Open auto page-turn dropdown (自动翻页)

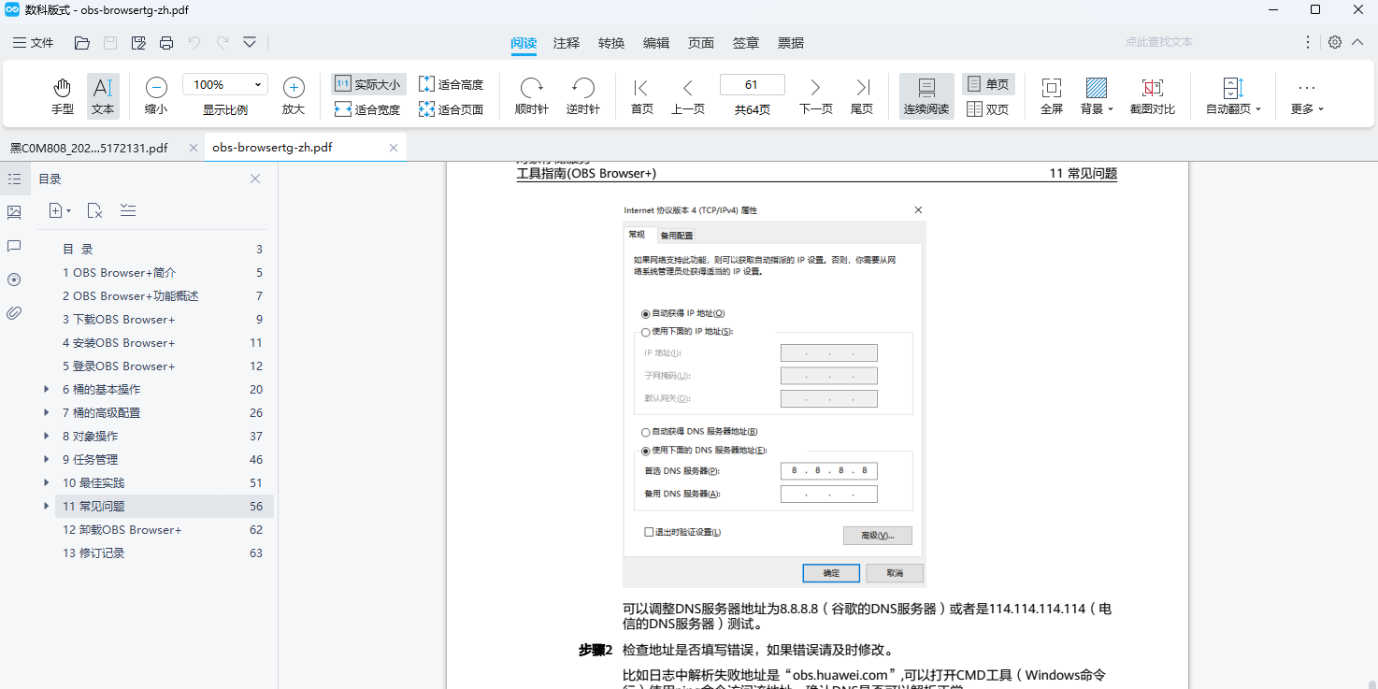point(1233,96)
